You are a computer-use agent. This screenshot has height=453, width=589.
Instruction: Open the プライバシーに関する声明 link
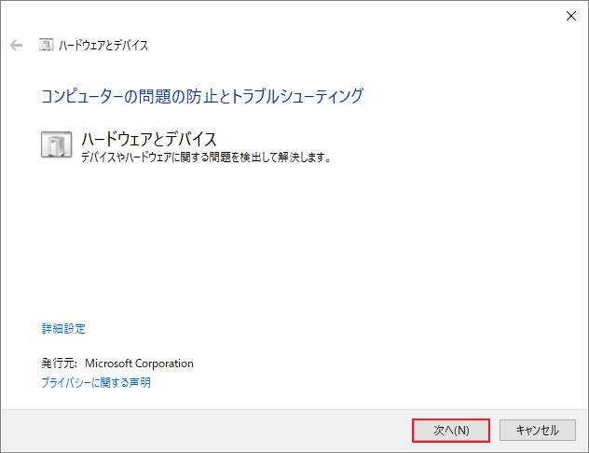tap(96, 382)
